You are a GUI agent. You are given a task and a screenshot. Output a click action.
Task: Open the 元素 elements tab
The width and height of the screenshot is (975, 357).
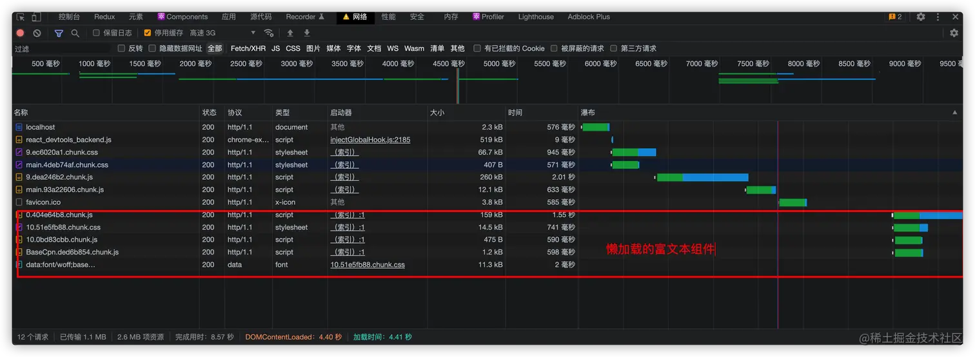pos(136,17)
